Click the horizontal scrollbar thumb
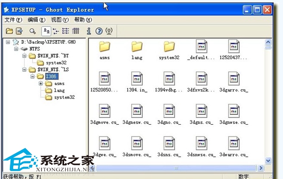The height and width of the screenshot is (179, 283). click(176, 168)
